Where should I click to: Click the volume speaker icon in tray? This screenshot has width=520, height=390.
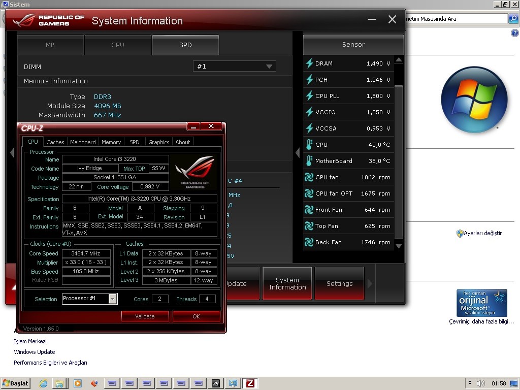(481, 383)
